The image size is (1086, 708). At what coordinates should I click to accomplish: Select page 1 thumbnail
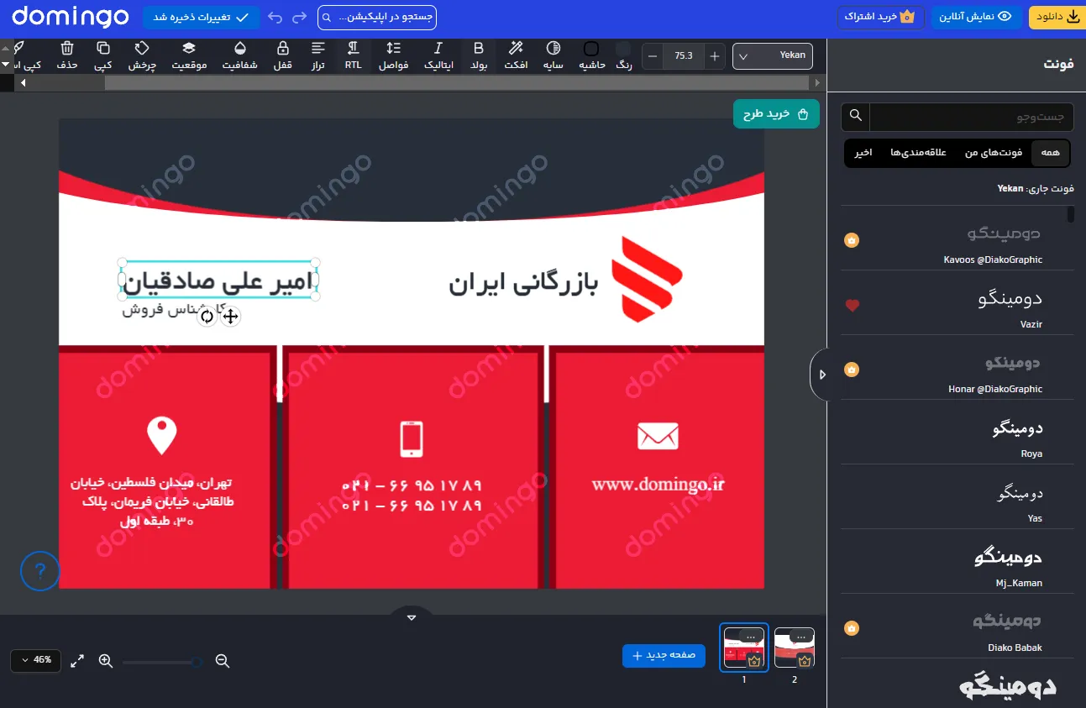(x=744, y=648)
